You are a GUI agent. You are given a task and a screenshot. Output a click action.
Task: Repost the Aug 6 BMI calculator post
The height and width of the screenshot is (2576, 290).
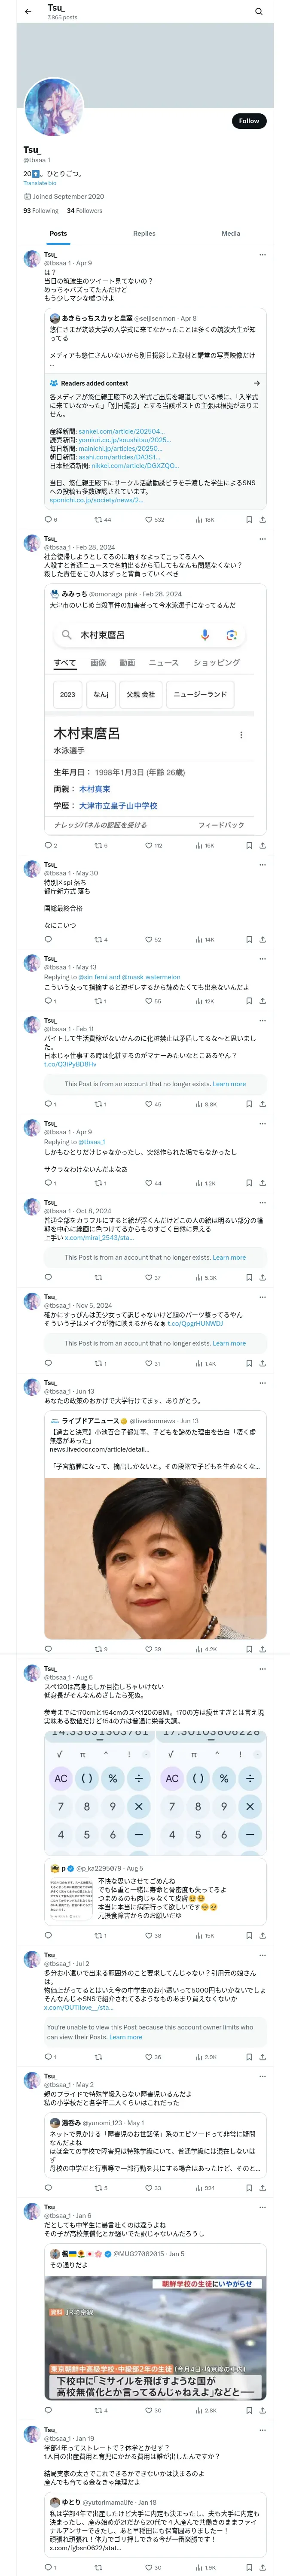98,1935
